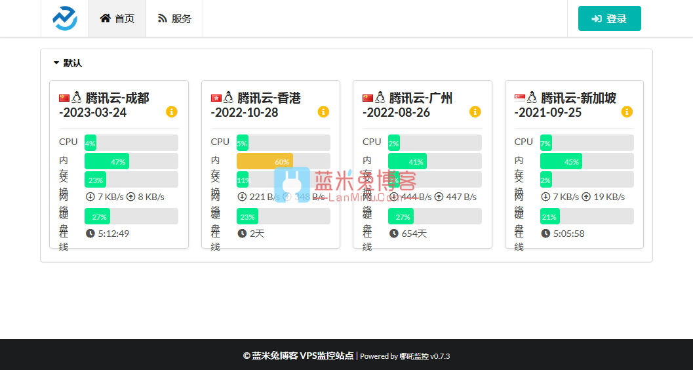Open 哪吒监控 link in footer
The height and width of the screenshot is (370, 693).
414,356
